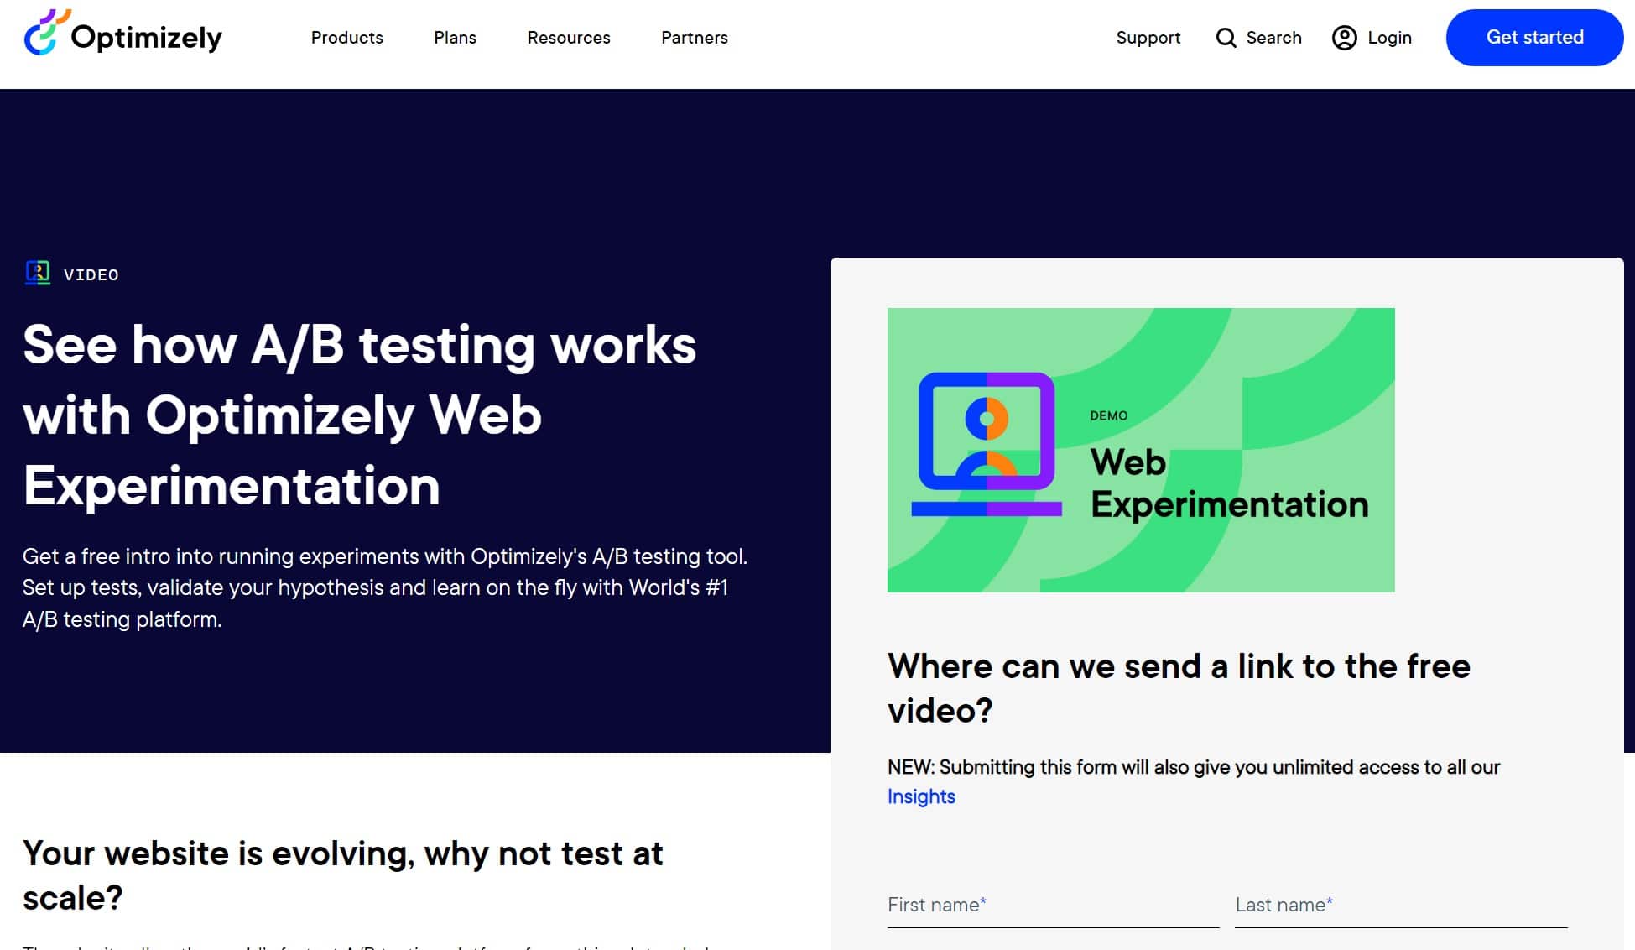Click 'Get a free intro into running experiments' paragraph
1635x950 pixels.
pos(384,587)
